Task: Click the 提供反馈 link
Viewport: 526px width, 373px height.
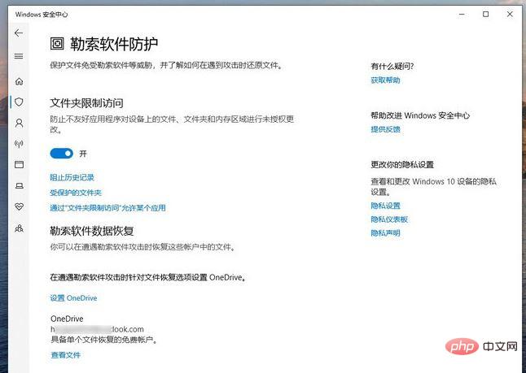Action: click(x=385, y=129)
